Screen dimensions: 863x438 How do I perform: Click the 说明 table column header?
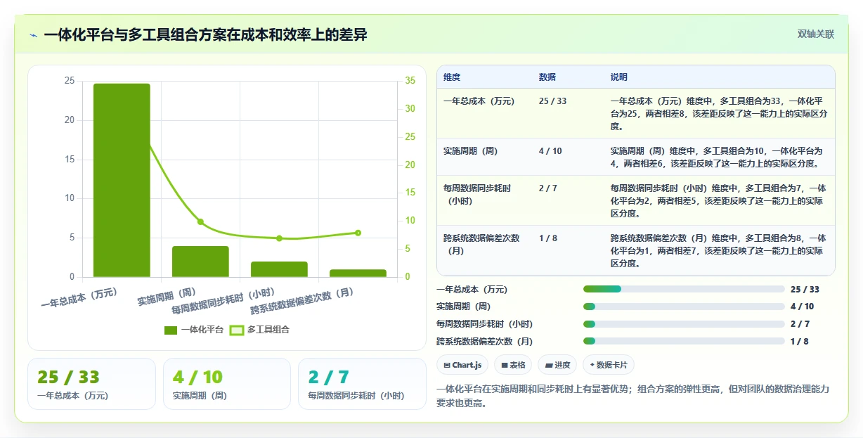[x=618, y=77]
